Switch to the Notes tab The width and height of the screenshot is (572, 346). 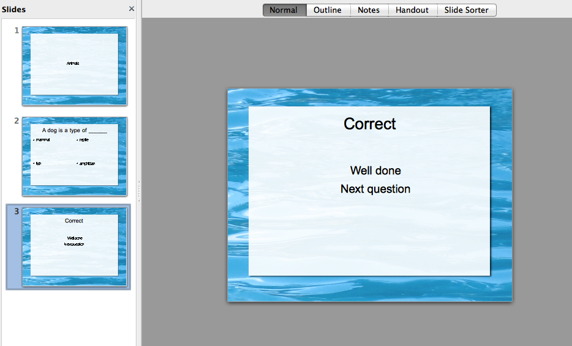pyautogui.click(x=369, y=10)
